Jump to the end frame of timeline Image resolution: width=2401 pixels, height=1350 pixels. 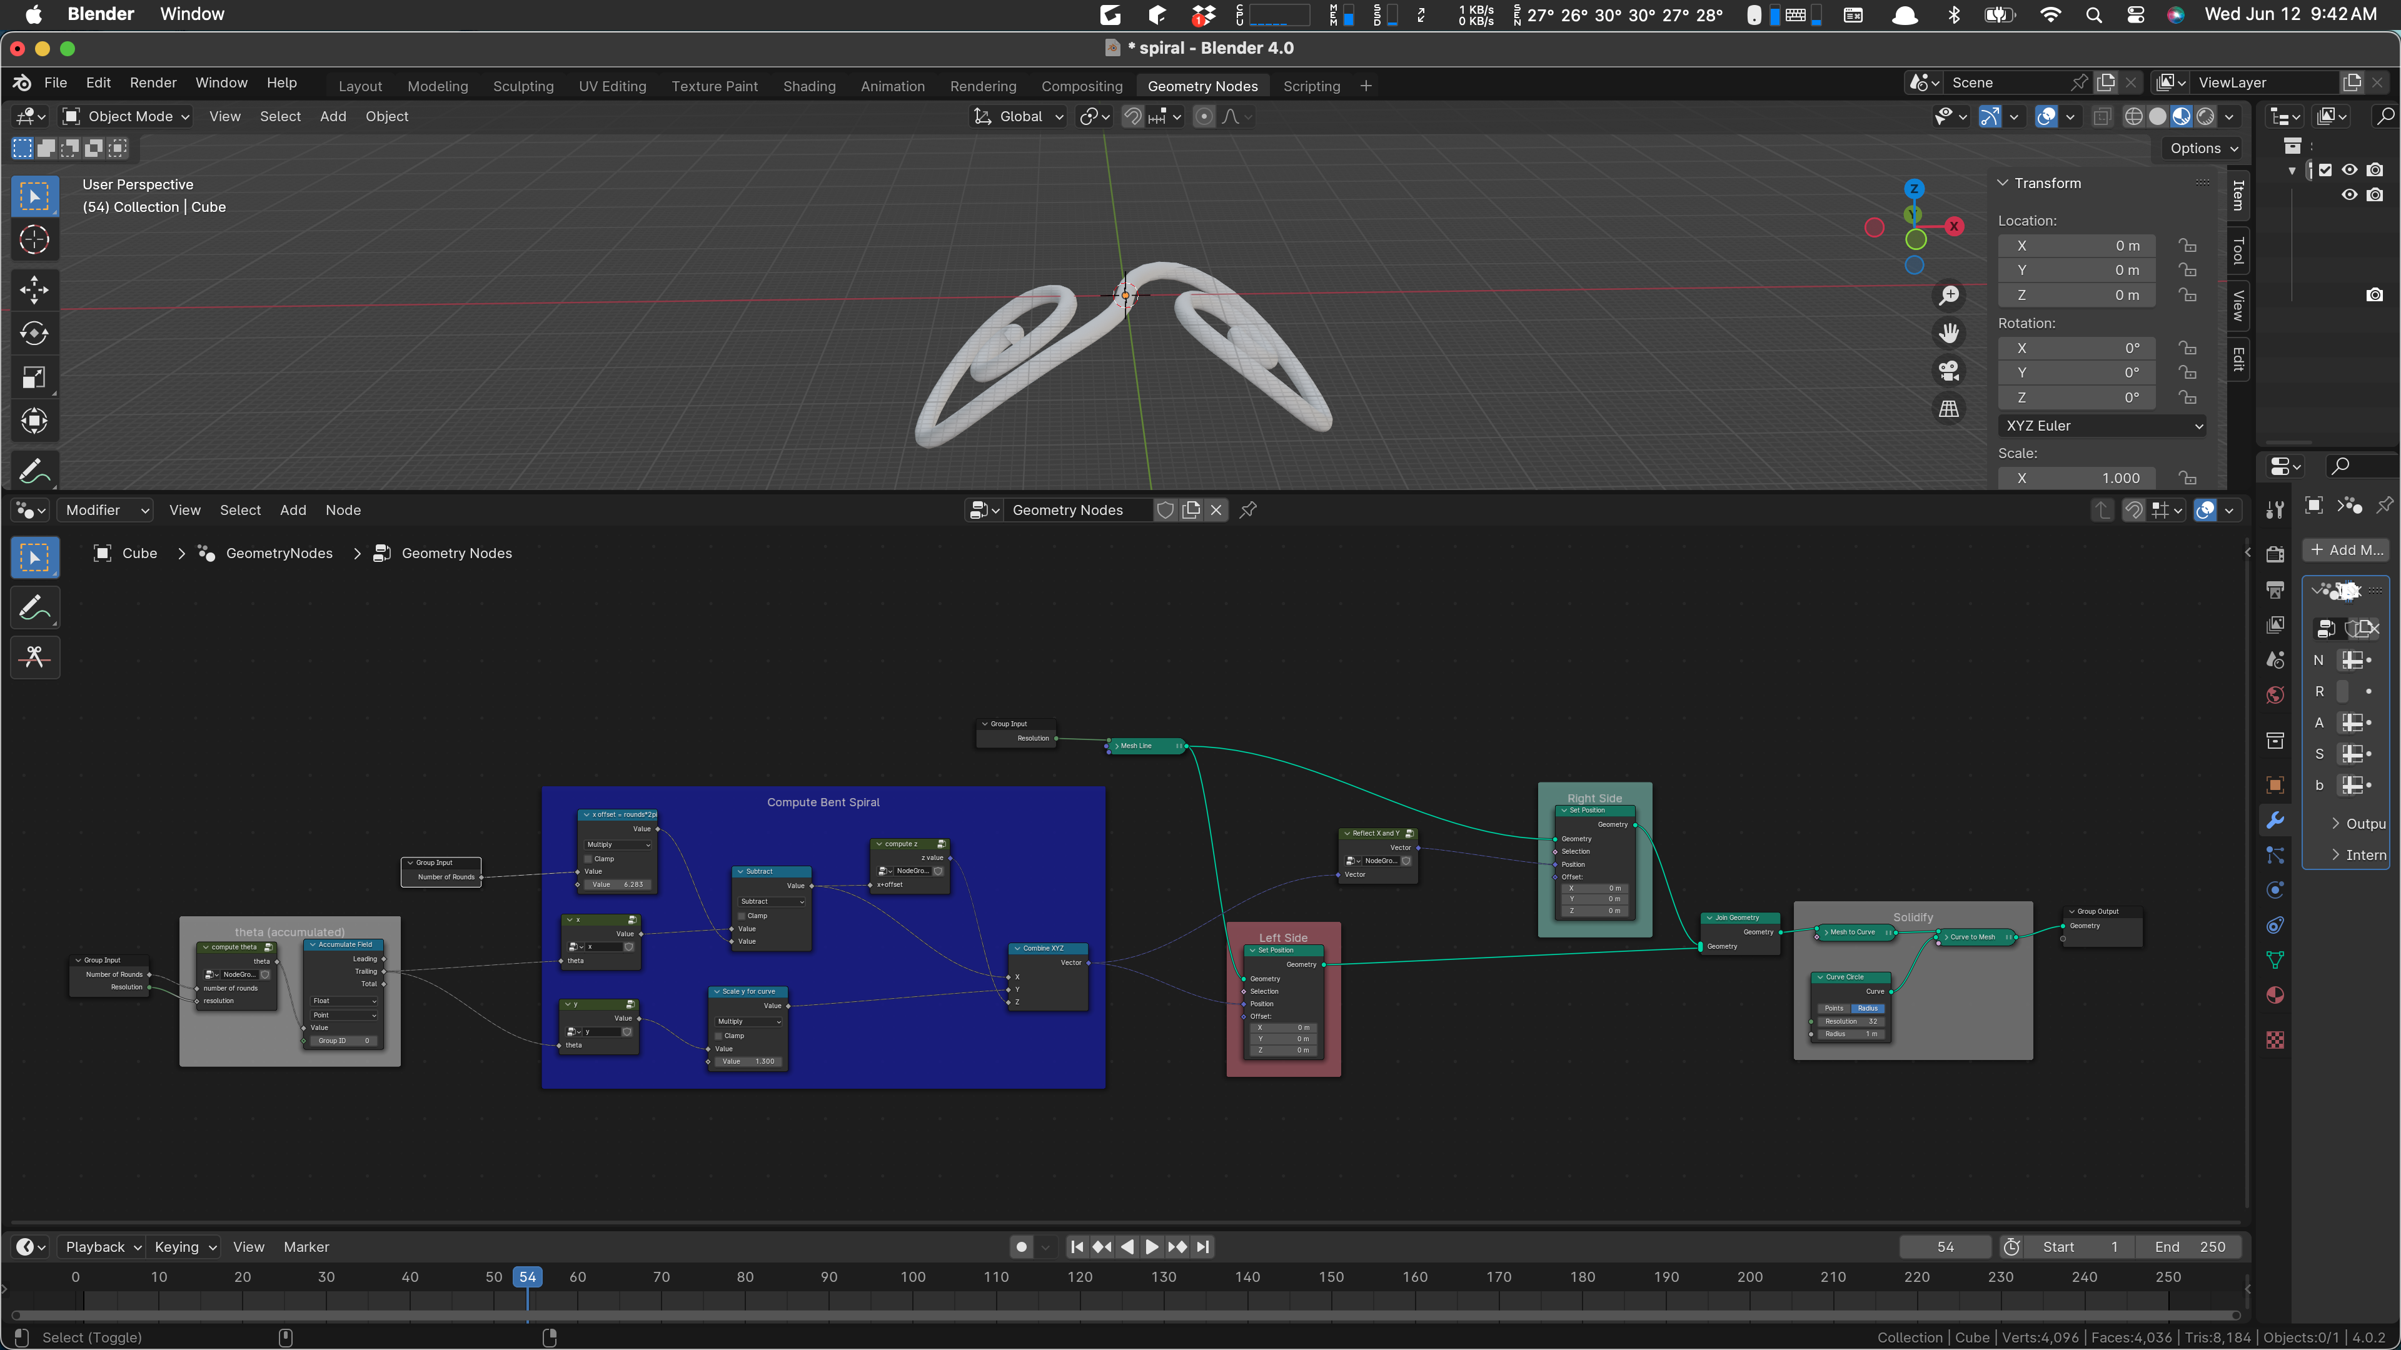[x=1202, y=1247]
